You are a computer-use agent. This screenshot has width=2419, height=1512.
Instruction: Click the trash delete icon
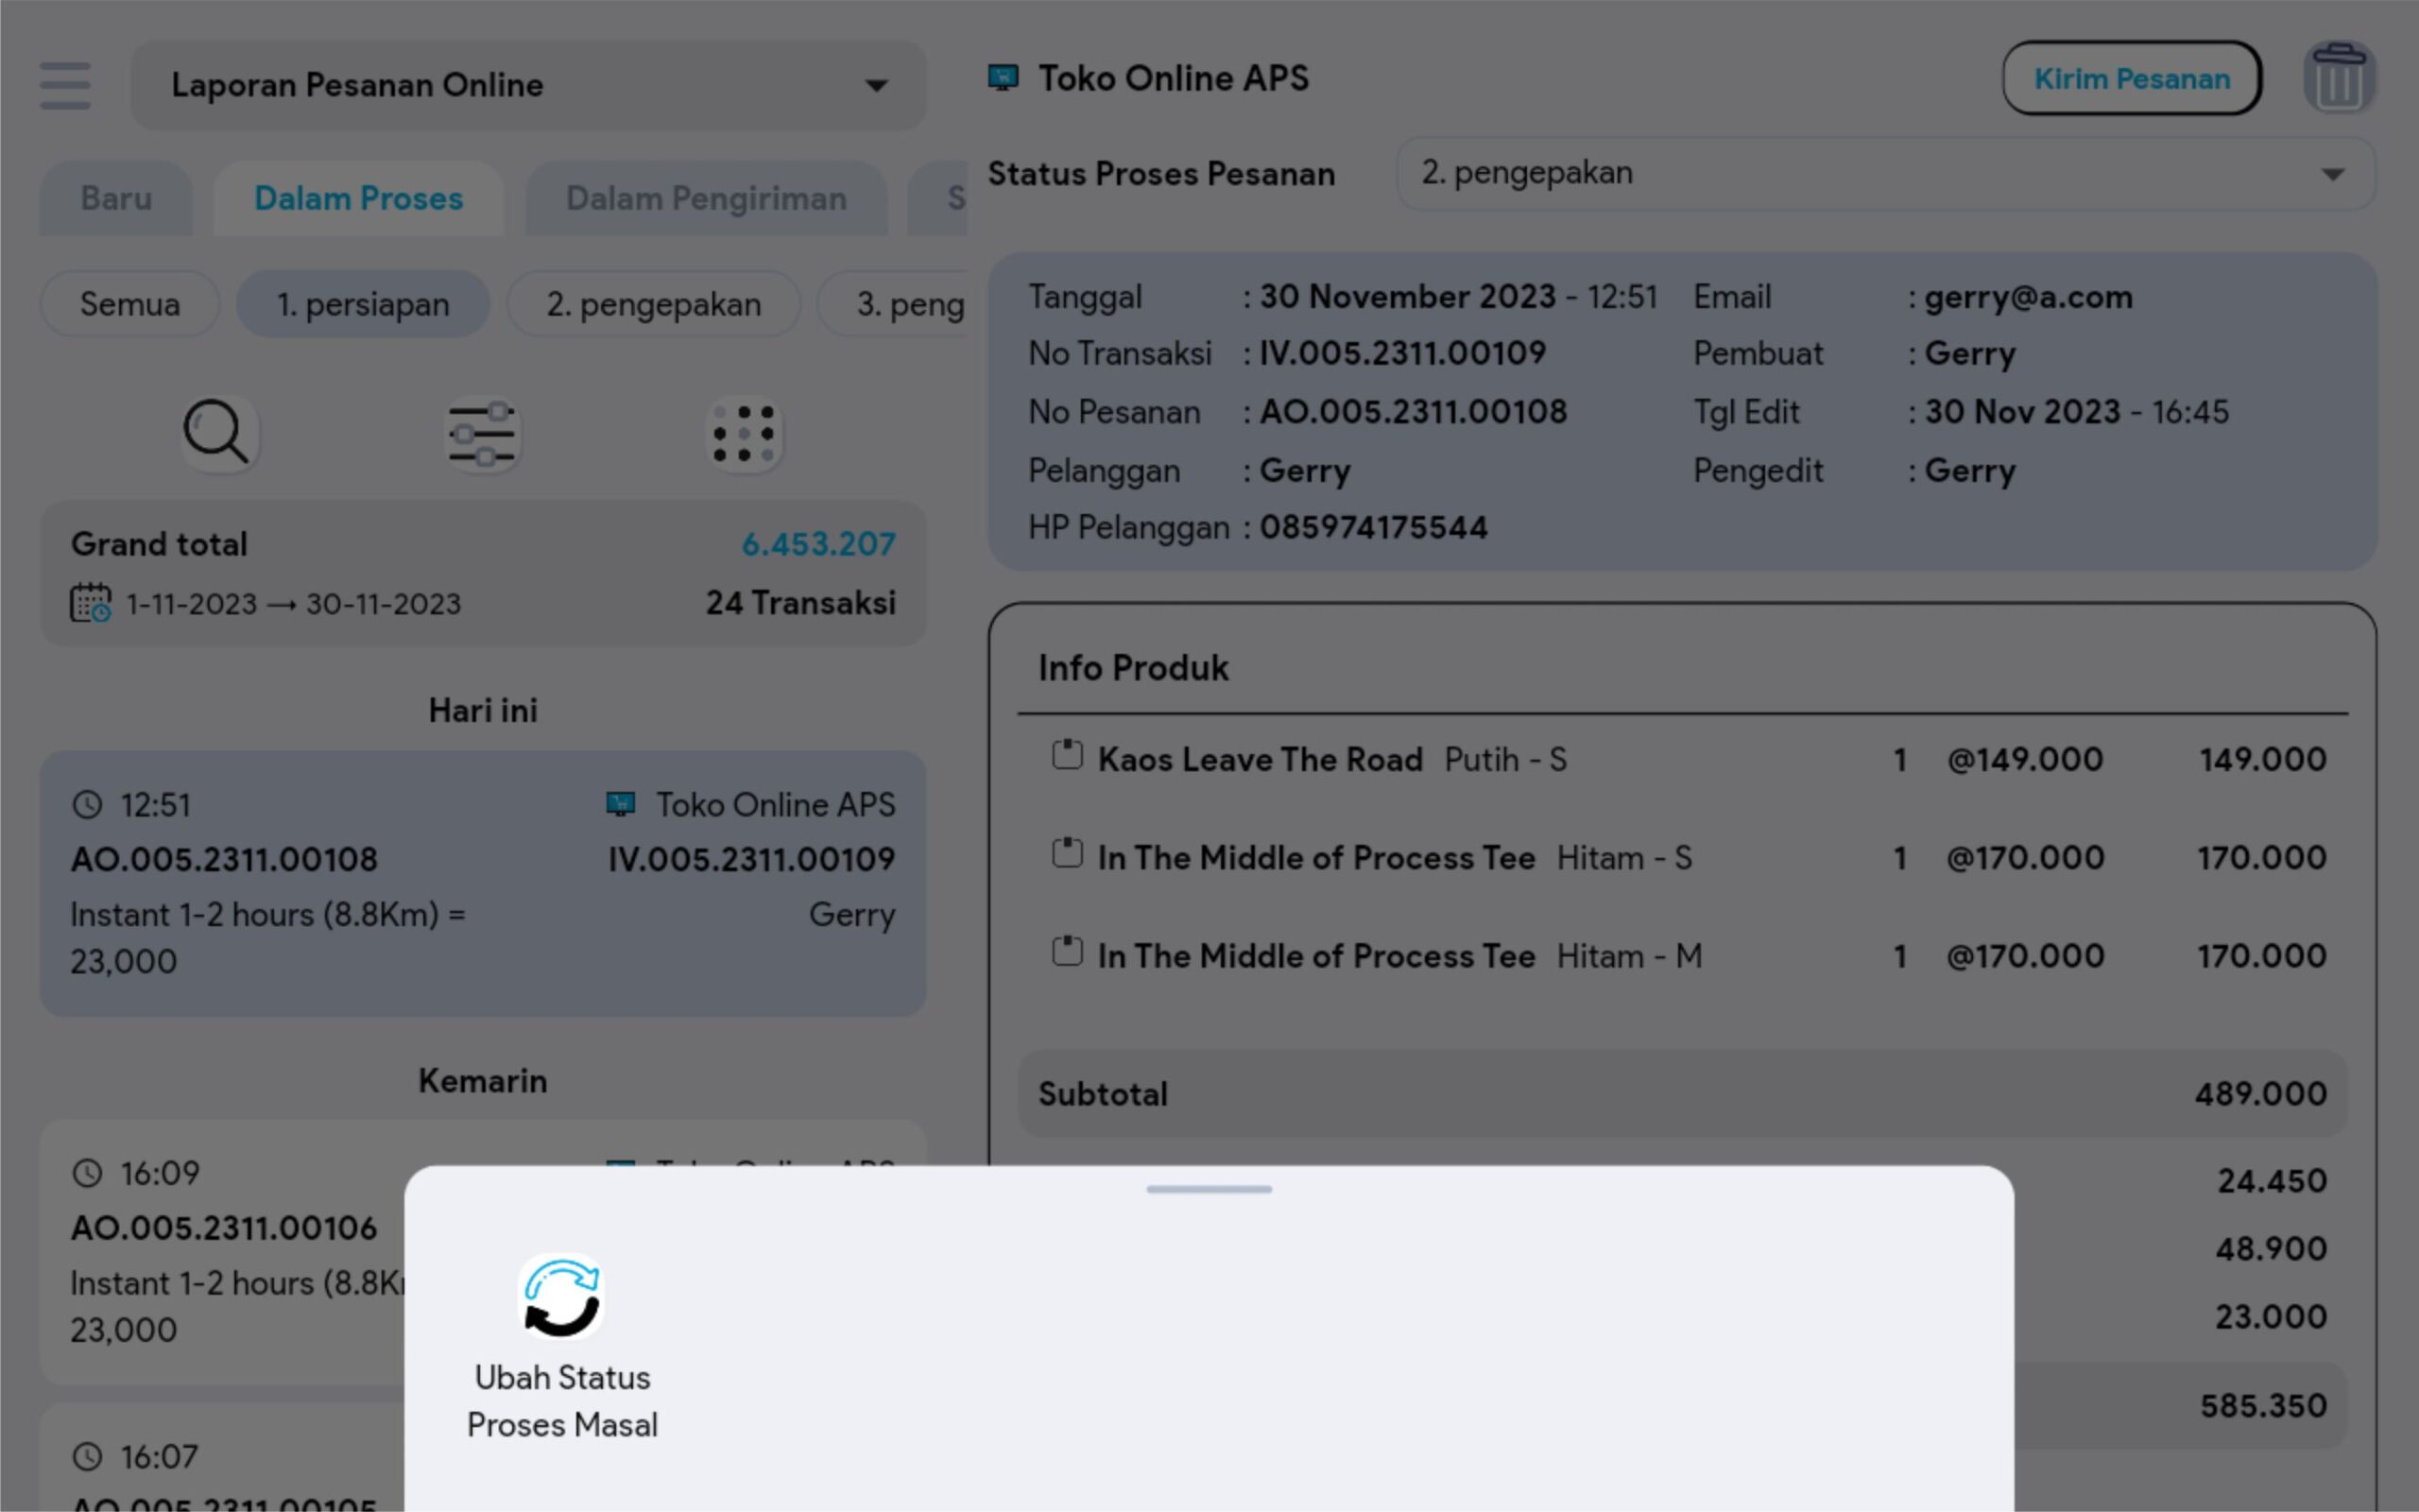point(2338,78)
